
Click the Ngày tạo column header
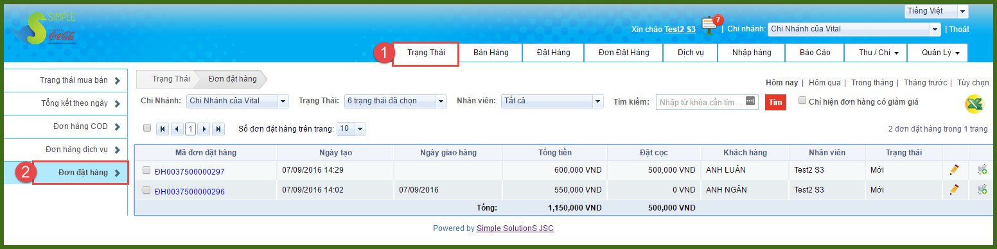(335, 152)
